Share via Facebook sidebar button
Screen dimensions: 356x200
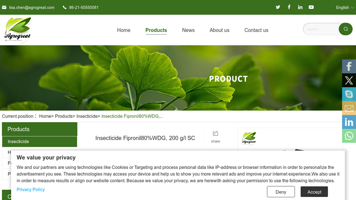[x=349, y=66]
